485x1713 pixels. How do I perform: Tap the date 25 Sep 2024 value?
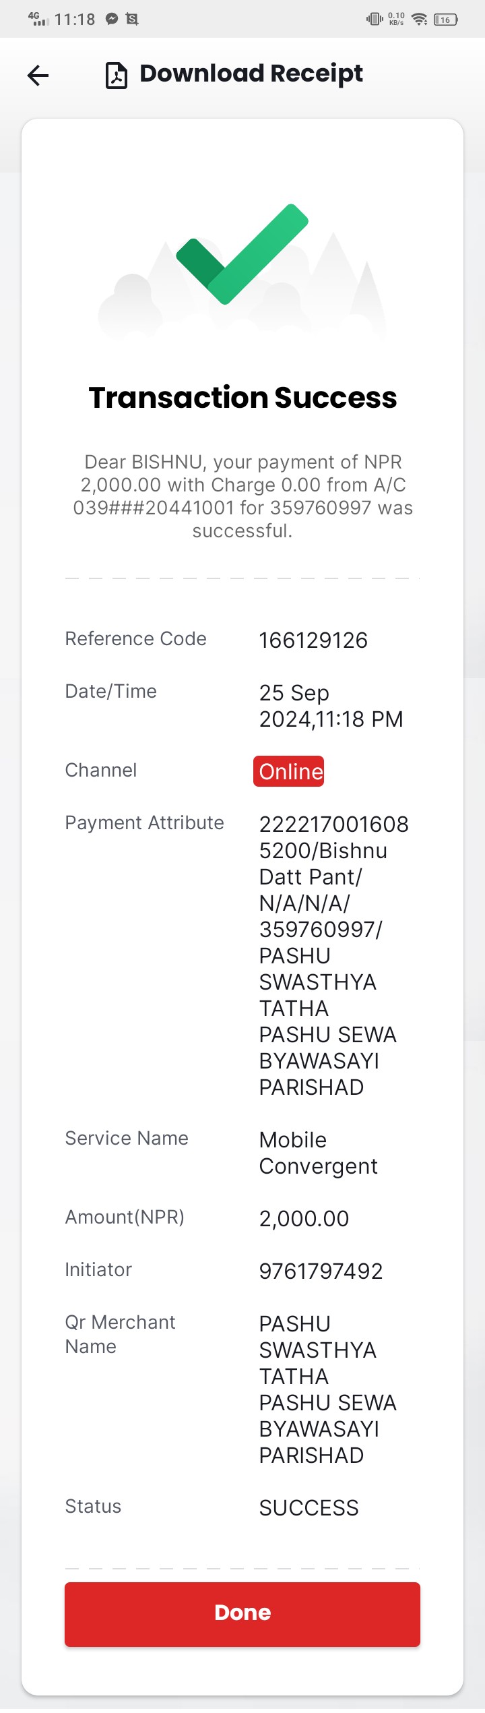[331, 706]
